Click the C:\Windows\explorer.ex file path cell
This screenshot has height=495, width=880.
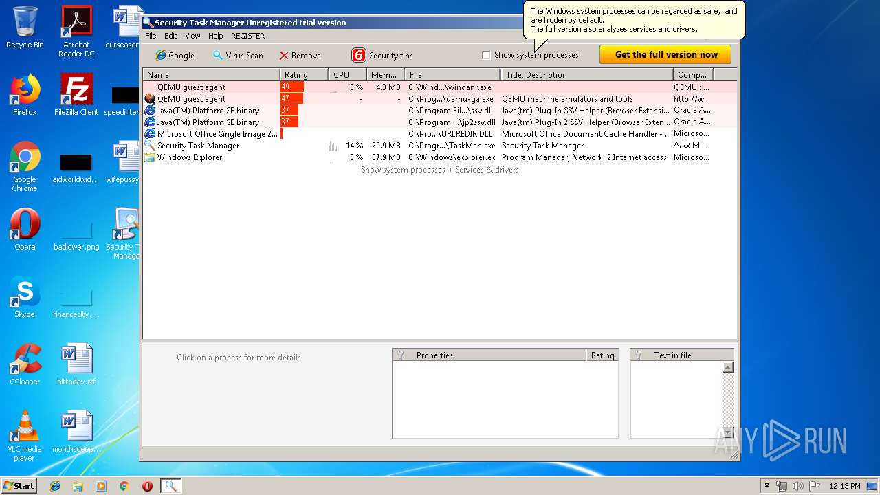[x=452, y=157]
